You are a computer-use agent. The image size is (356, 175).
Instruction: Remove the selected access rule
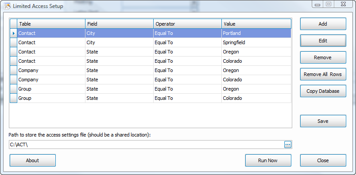click(323, 57)
